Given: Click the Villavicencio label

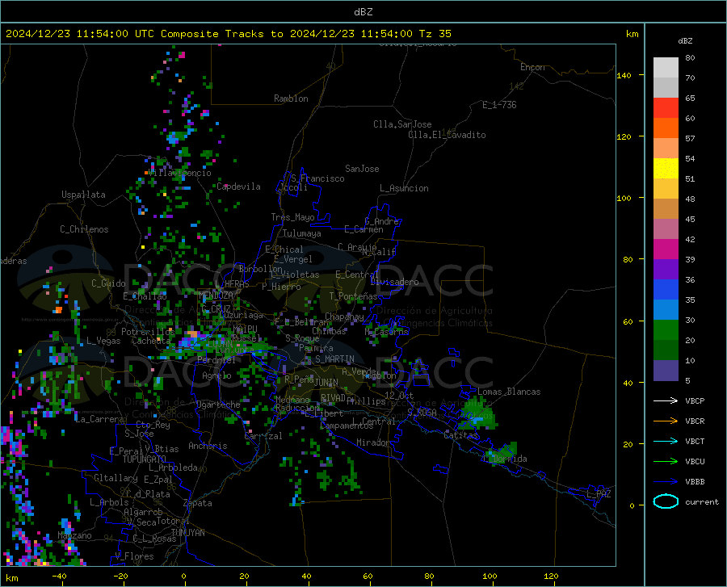Looking at the screenshot, I should [x=180, y=173].
